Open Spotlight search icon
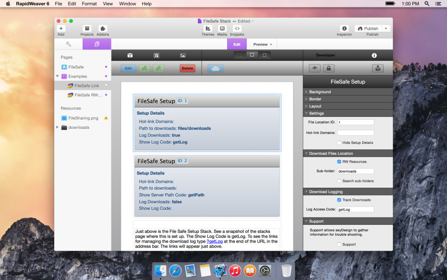 click(427, 4)
